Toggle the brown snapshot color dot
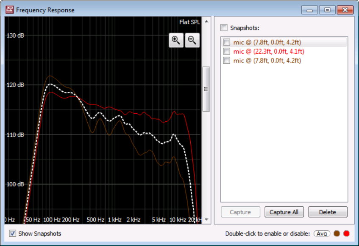 pyautogui.click(x=337, y=233)
